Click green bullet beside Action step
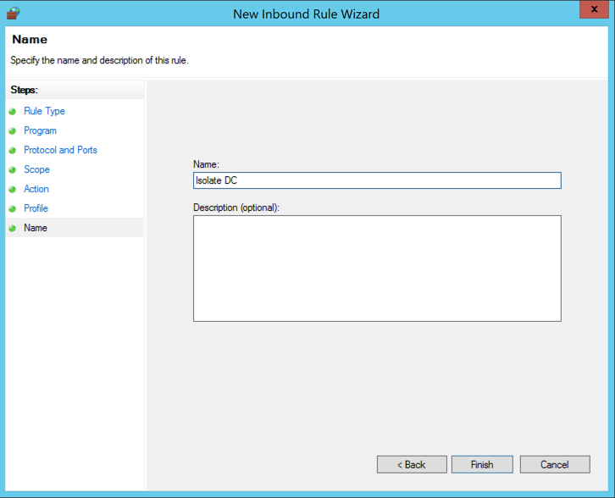This screenshot has height=498, width=615. click(x=13, y=189)
